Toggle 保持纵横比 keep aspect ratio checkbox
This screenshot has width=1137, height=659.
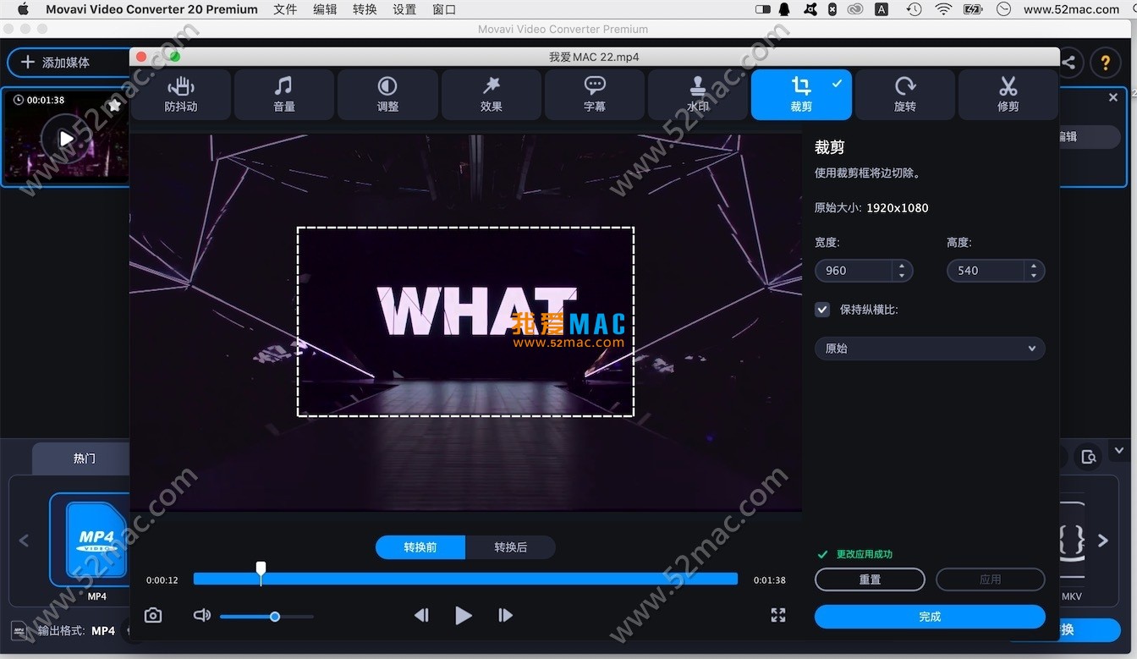click(x=822, y=310)
